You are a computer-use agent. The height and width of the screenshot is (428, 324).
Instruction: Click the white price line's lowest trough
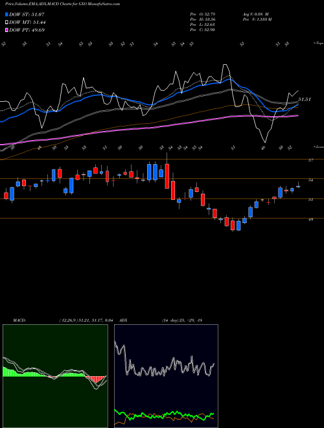265,141
